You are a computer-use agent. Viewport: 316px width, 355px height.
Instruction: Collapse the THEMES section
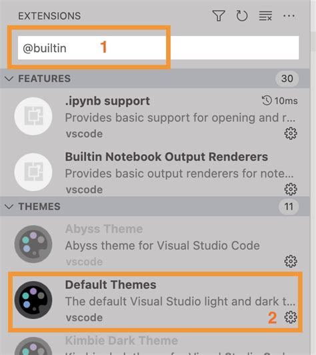(9, 206)
